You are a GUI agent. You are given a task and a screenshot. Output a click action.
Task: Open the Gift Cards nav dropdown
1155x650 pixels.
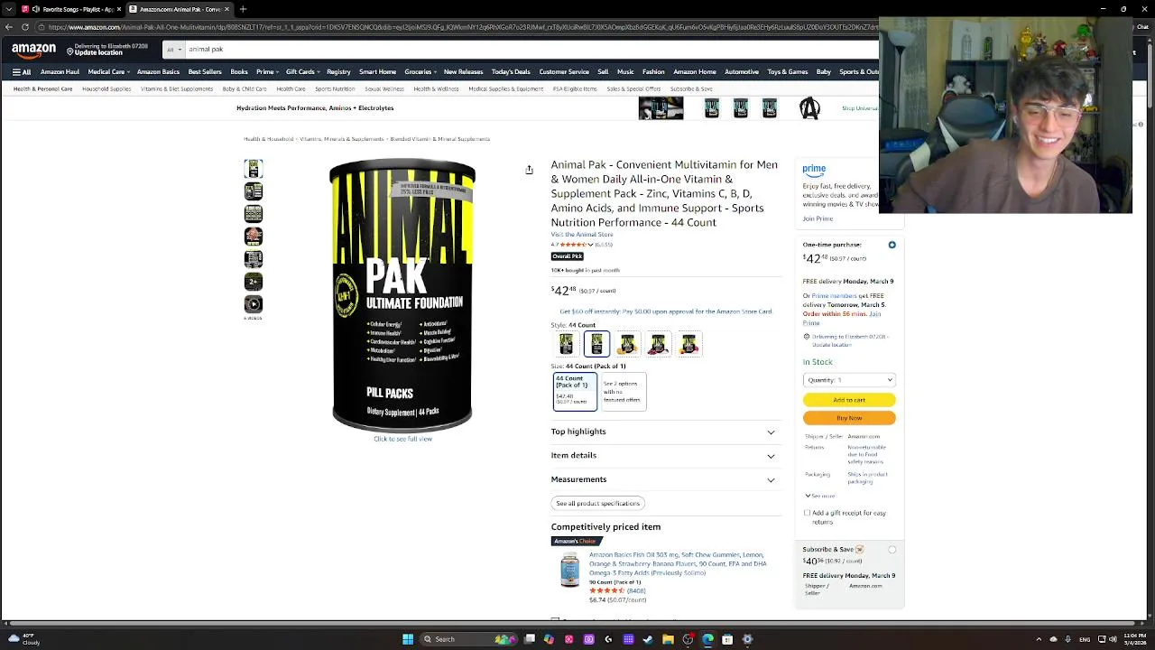click(x=302, y=72)
